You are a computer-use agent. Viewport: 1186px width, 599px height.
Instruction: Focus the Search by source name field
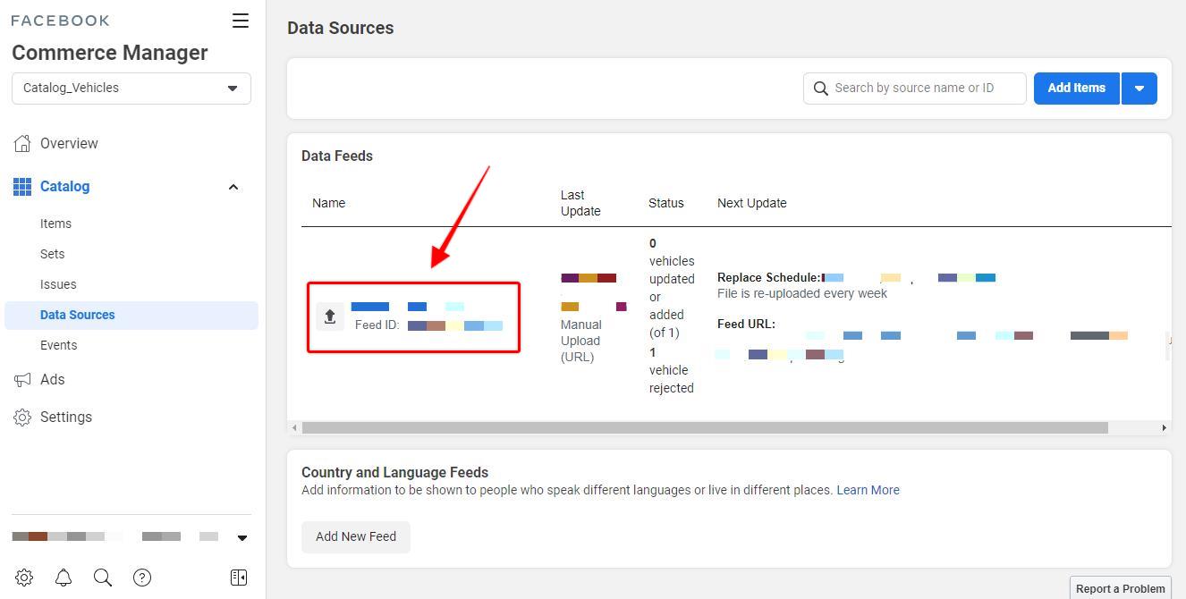[915, 88]
